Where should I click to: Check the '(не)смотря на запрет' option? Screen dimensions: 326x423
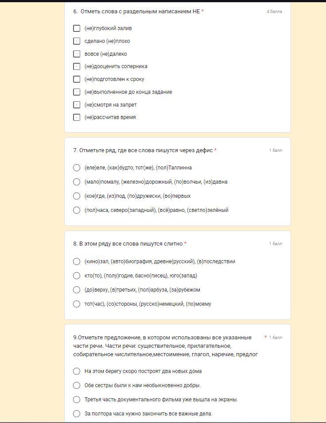[x=77, y=105]
